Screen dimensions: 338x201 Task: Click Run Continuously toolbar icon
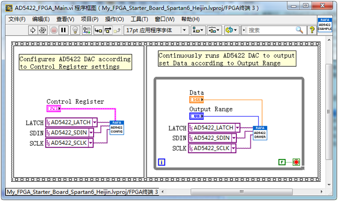tap(43, 30)
